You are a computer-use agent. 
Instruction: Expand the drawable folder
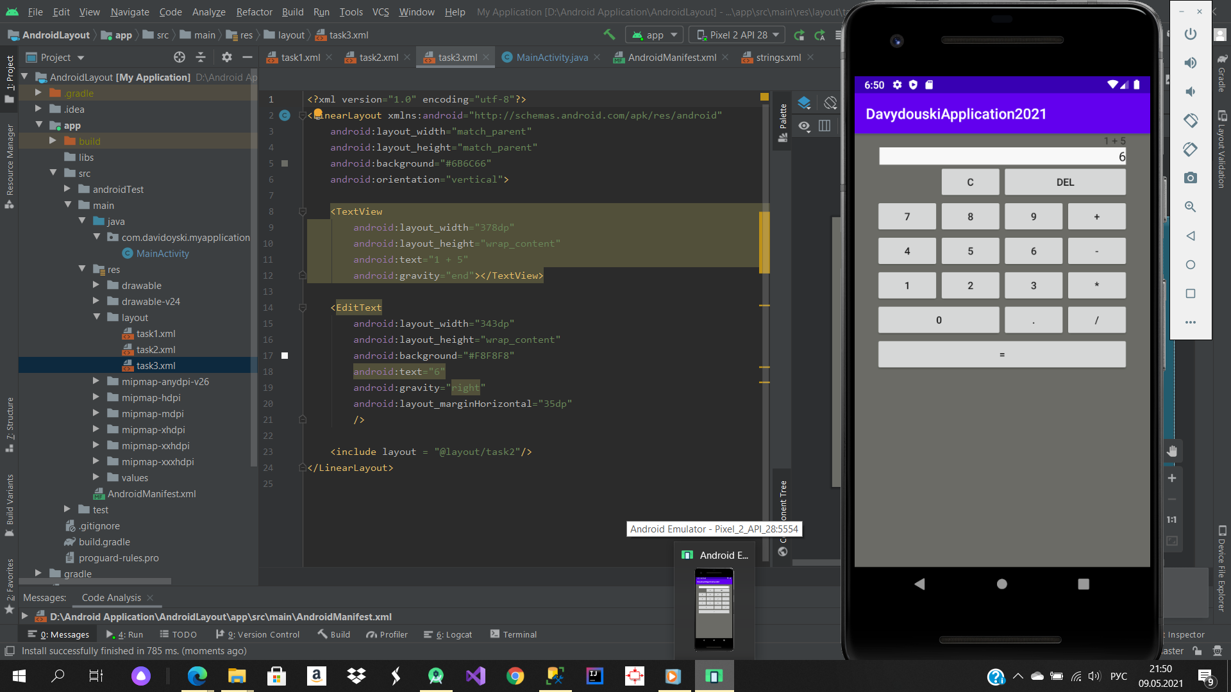(x=96, y=285)
